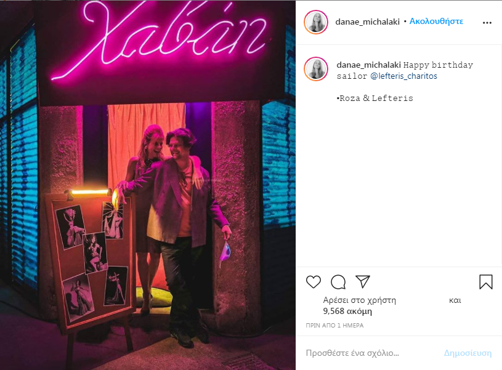This screenshot has width=502, height=370.
Task: Open comments via speech bubble icon
Action: tap(338, 282)
